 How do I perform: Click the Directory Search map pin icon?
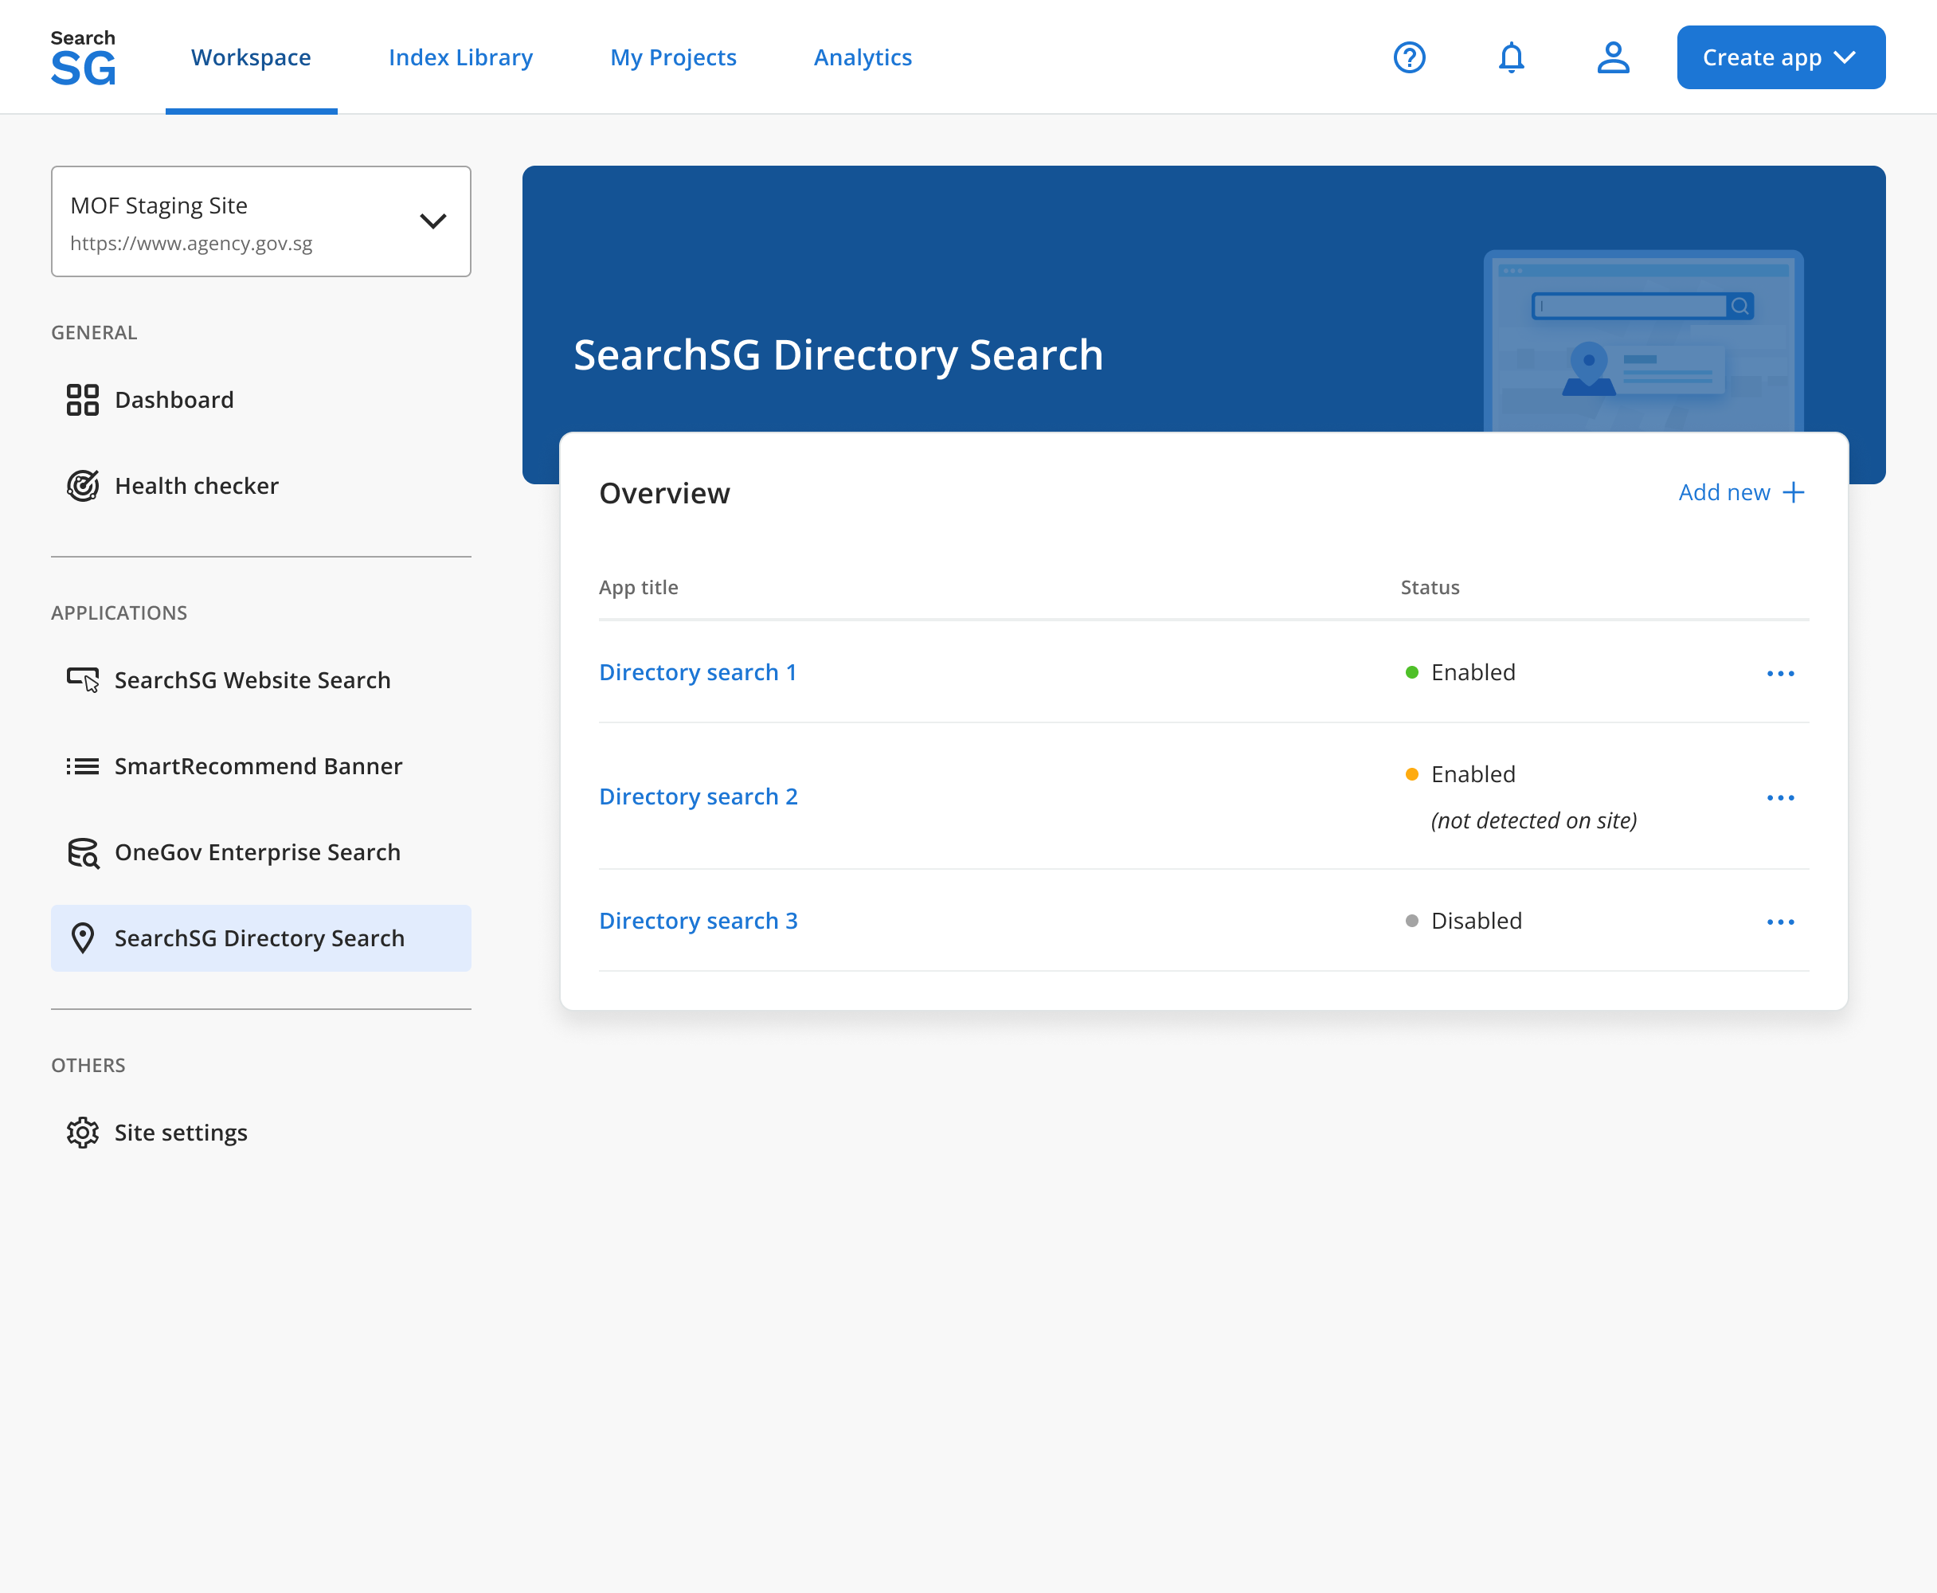[83, 939]
